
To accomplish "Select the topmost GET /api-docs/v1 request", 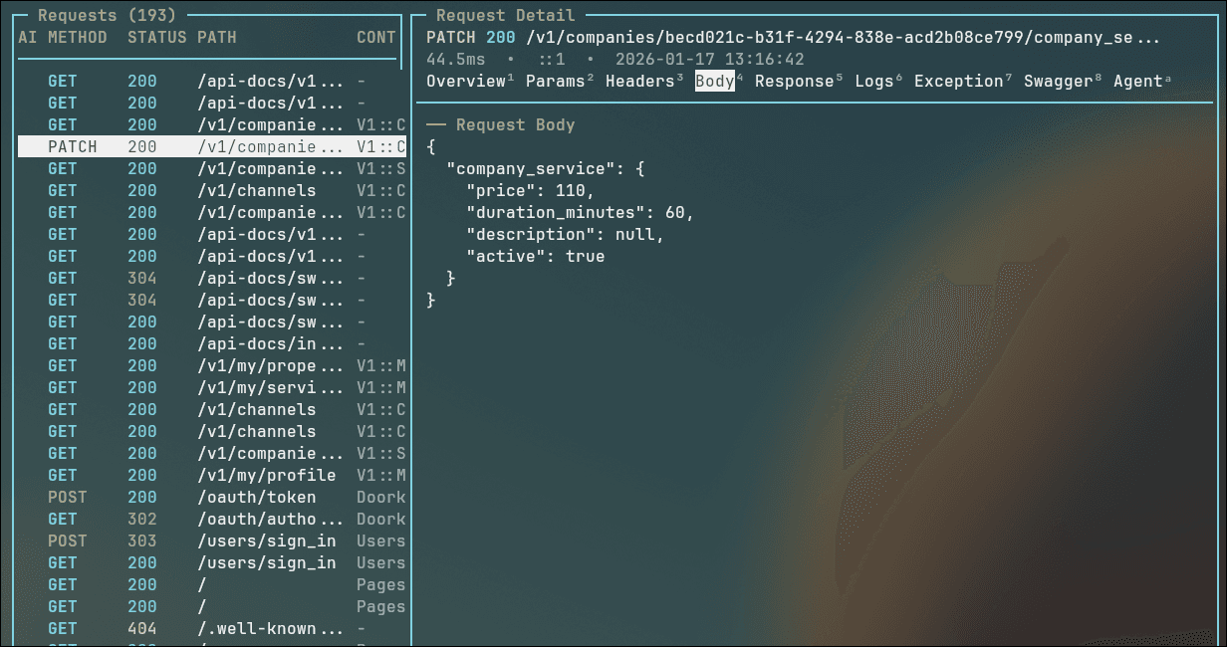I will click(199, 81).
